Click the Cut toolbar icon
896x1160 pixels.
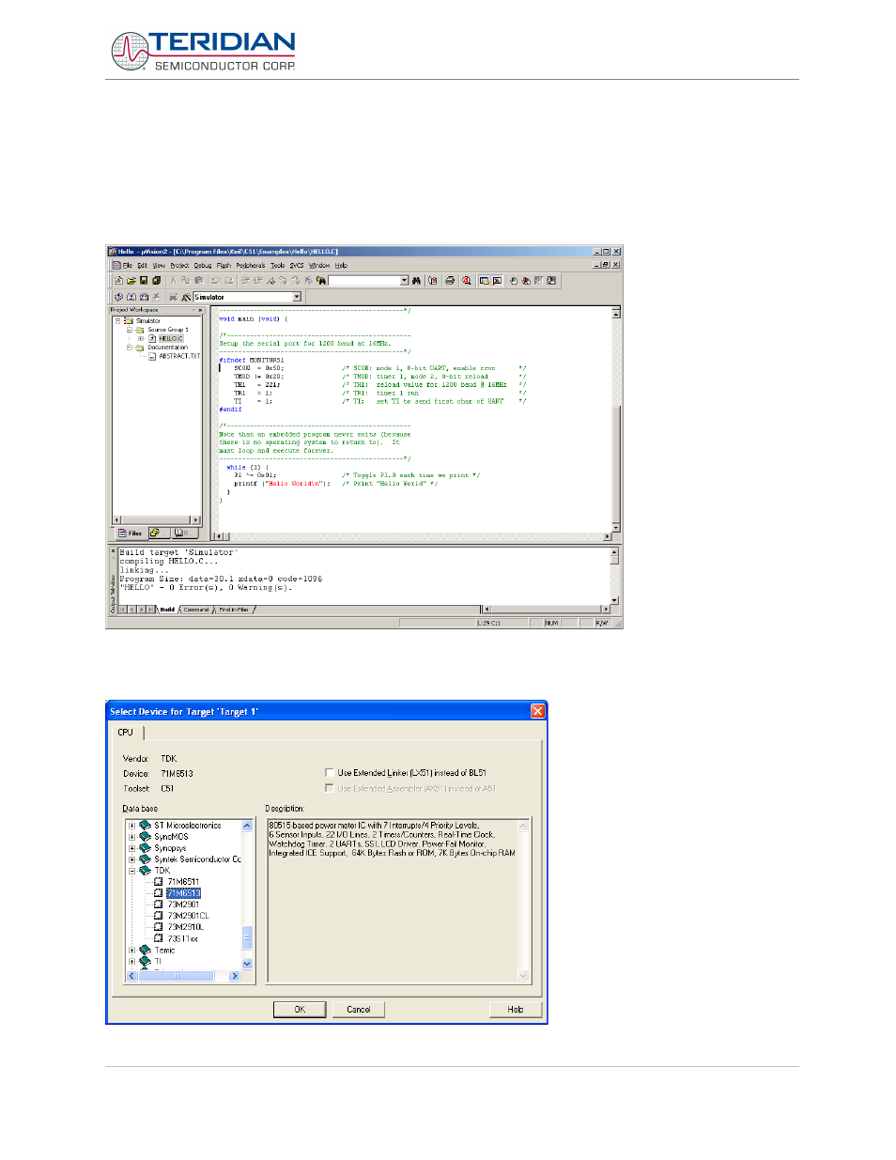[173, 281]
